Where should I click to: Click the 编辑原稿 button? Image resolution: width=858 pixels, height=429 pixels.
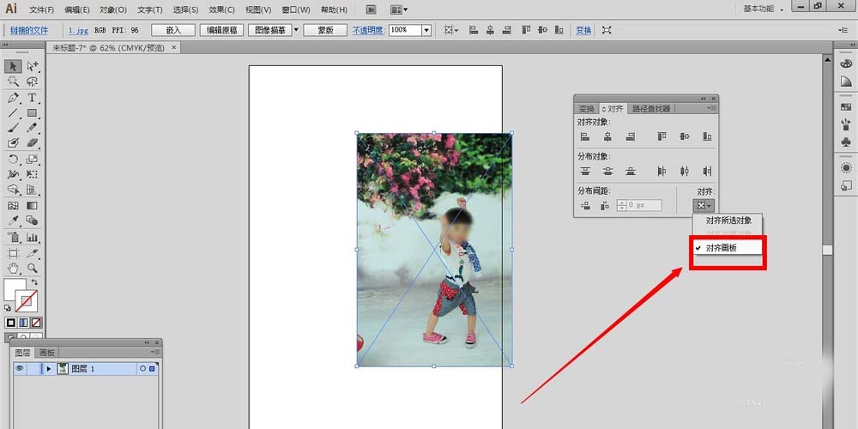point(221,30)
